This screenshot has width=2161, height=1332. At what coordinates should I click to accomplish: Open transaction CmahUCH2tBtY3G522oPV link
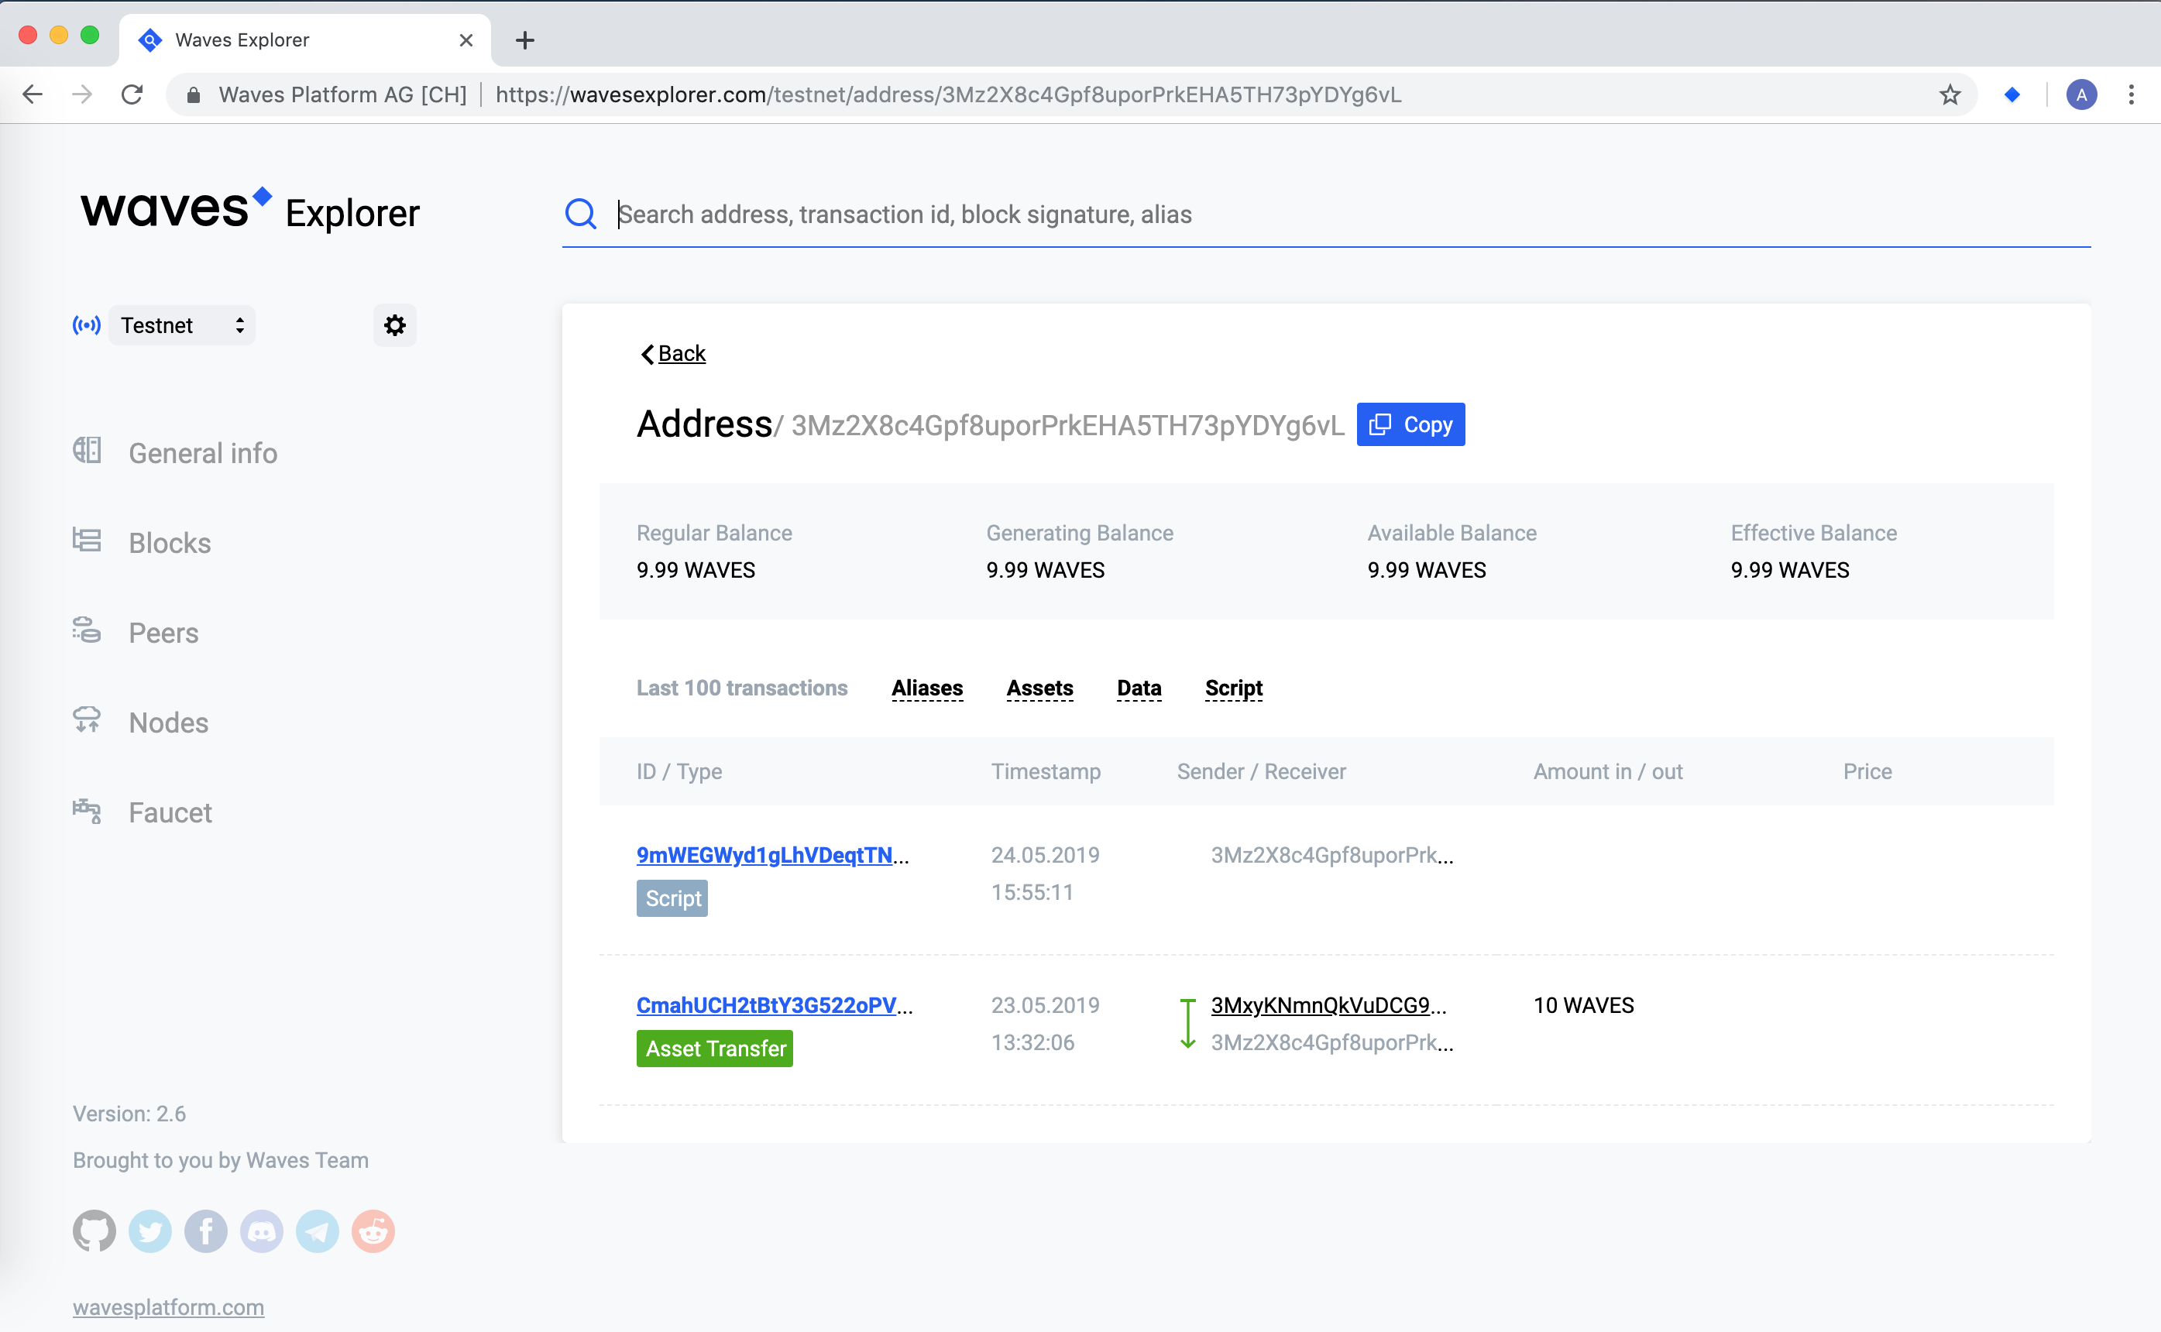(x=767, y=1005)
